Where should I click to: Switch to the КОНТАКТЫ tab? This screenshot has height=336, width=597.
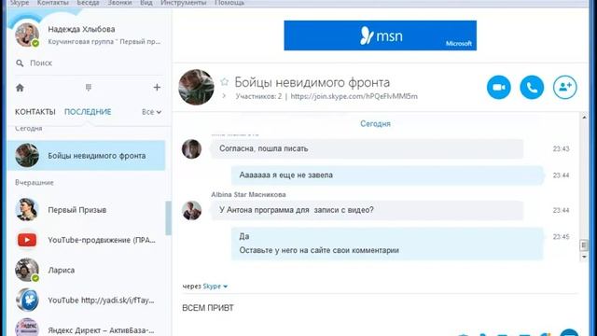click(35, 112)
